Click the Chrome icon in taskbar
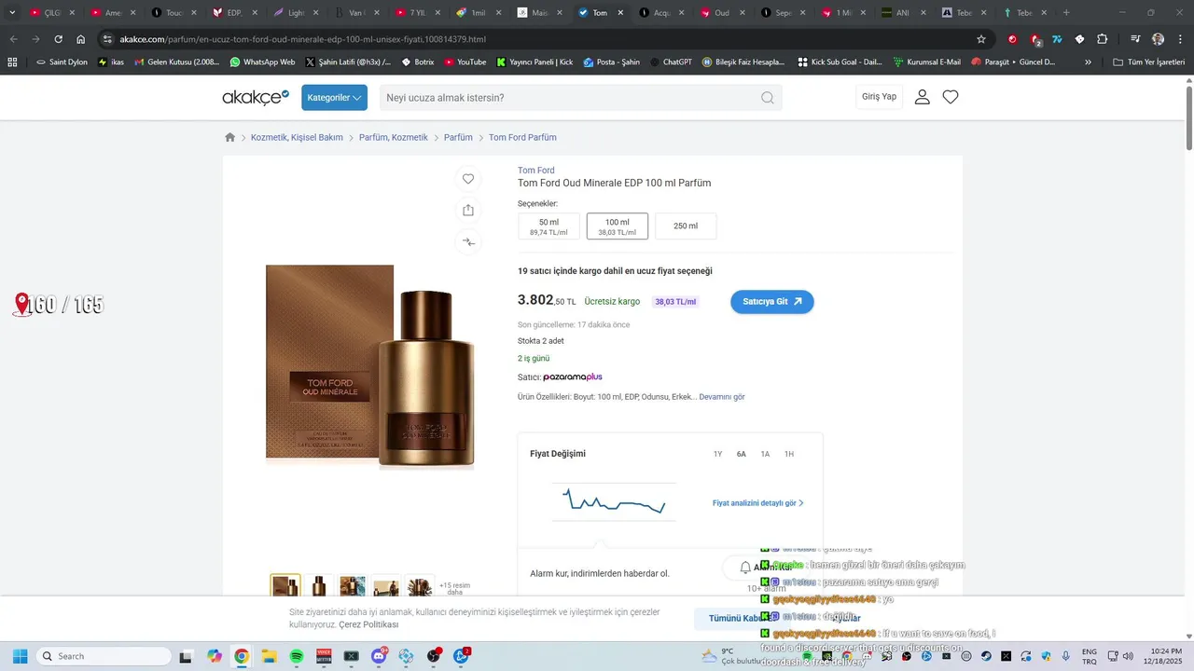The width and height of the screenshot is (1194, 671). coord(242,656)
